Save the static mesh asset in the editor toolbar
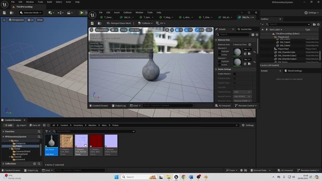Image resolution: width=322 pixels, height=181 pixels. [x=92, y=23]
